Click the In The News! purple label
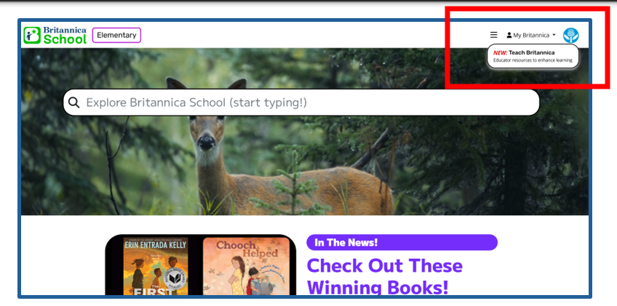This screenshot has width=617, height=306. [402, 243]
